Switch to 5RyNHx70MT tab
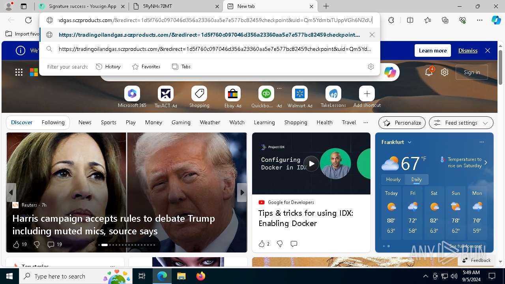The image size is (505, 284). pos(176,6)
